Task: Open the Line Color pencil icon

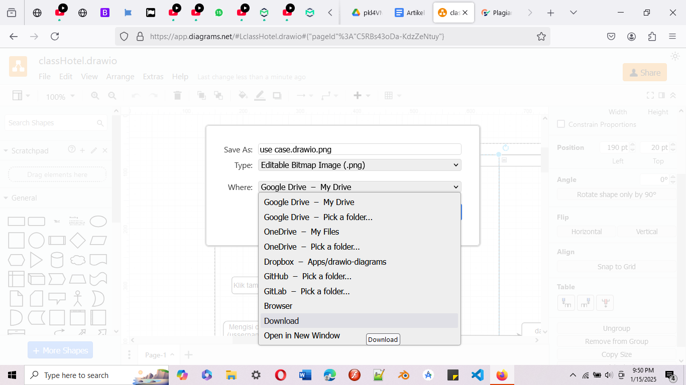Action: 260,95
